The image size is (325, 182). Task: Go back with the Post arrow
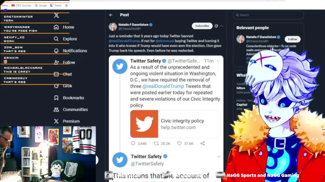click(x=111, y=15)
